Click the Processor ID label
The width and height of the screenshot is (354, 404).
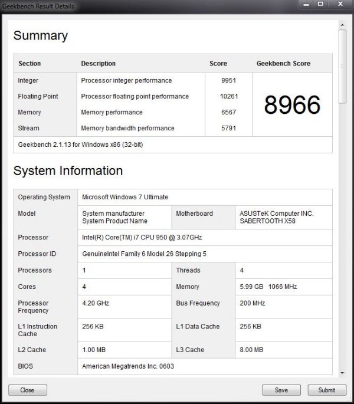37,254
